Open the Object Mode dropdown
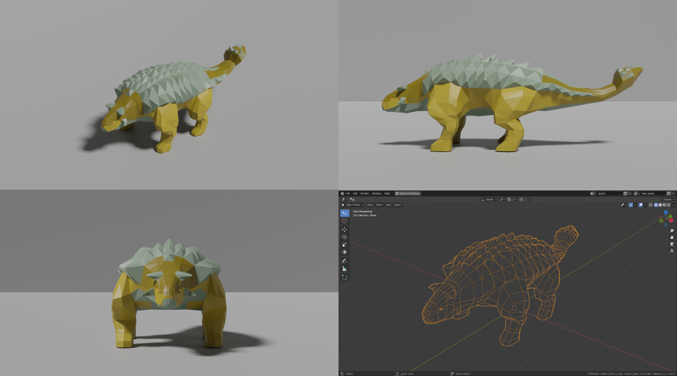 point(352,205)
